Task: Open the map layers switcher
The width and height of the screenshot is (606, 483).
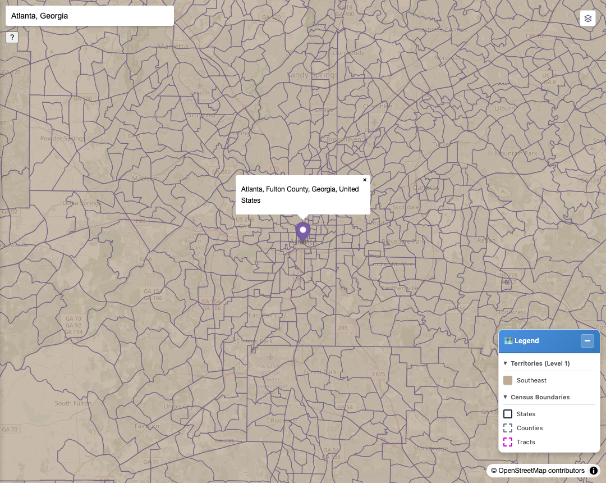Action: pos(587,18)
